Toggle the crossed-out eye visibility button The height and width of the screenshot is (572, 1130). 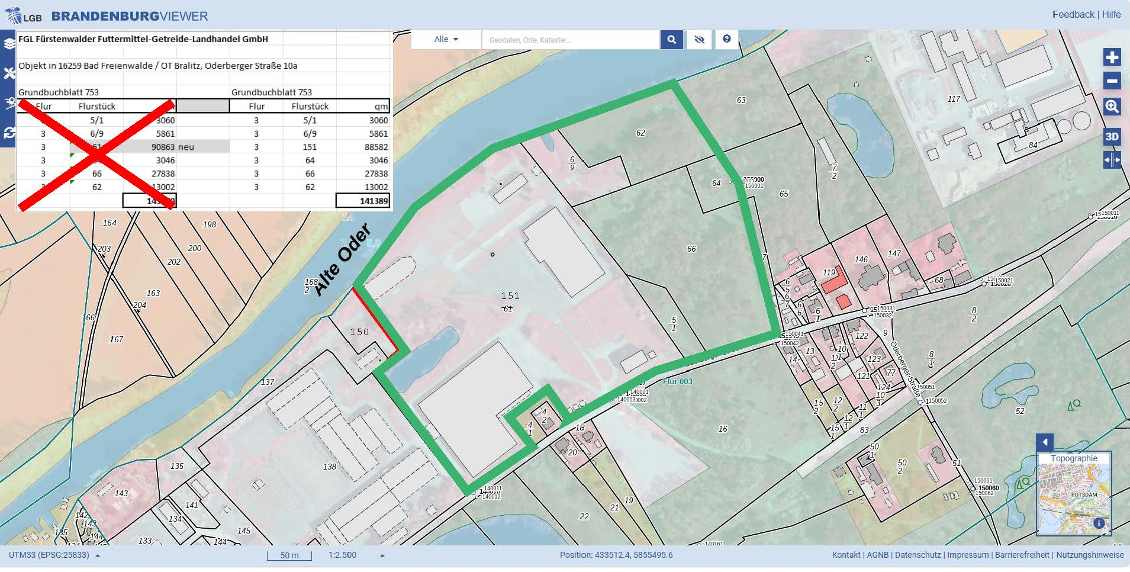click(x=699, y=40)
